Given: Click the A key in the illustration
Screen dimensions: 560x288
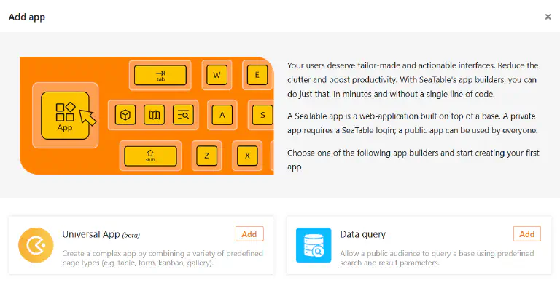Looking at the screenshot, I should (222, 115).
